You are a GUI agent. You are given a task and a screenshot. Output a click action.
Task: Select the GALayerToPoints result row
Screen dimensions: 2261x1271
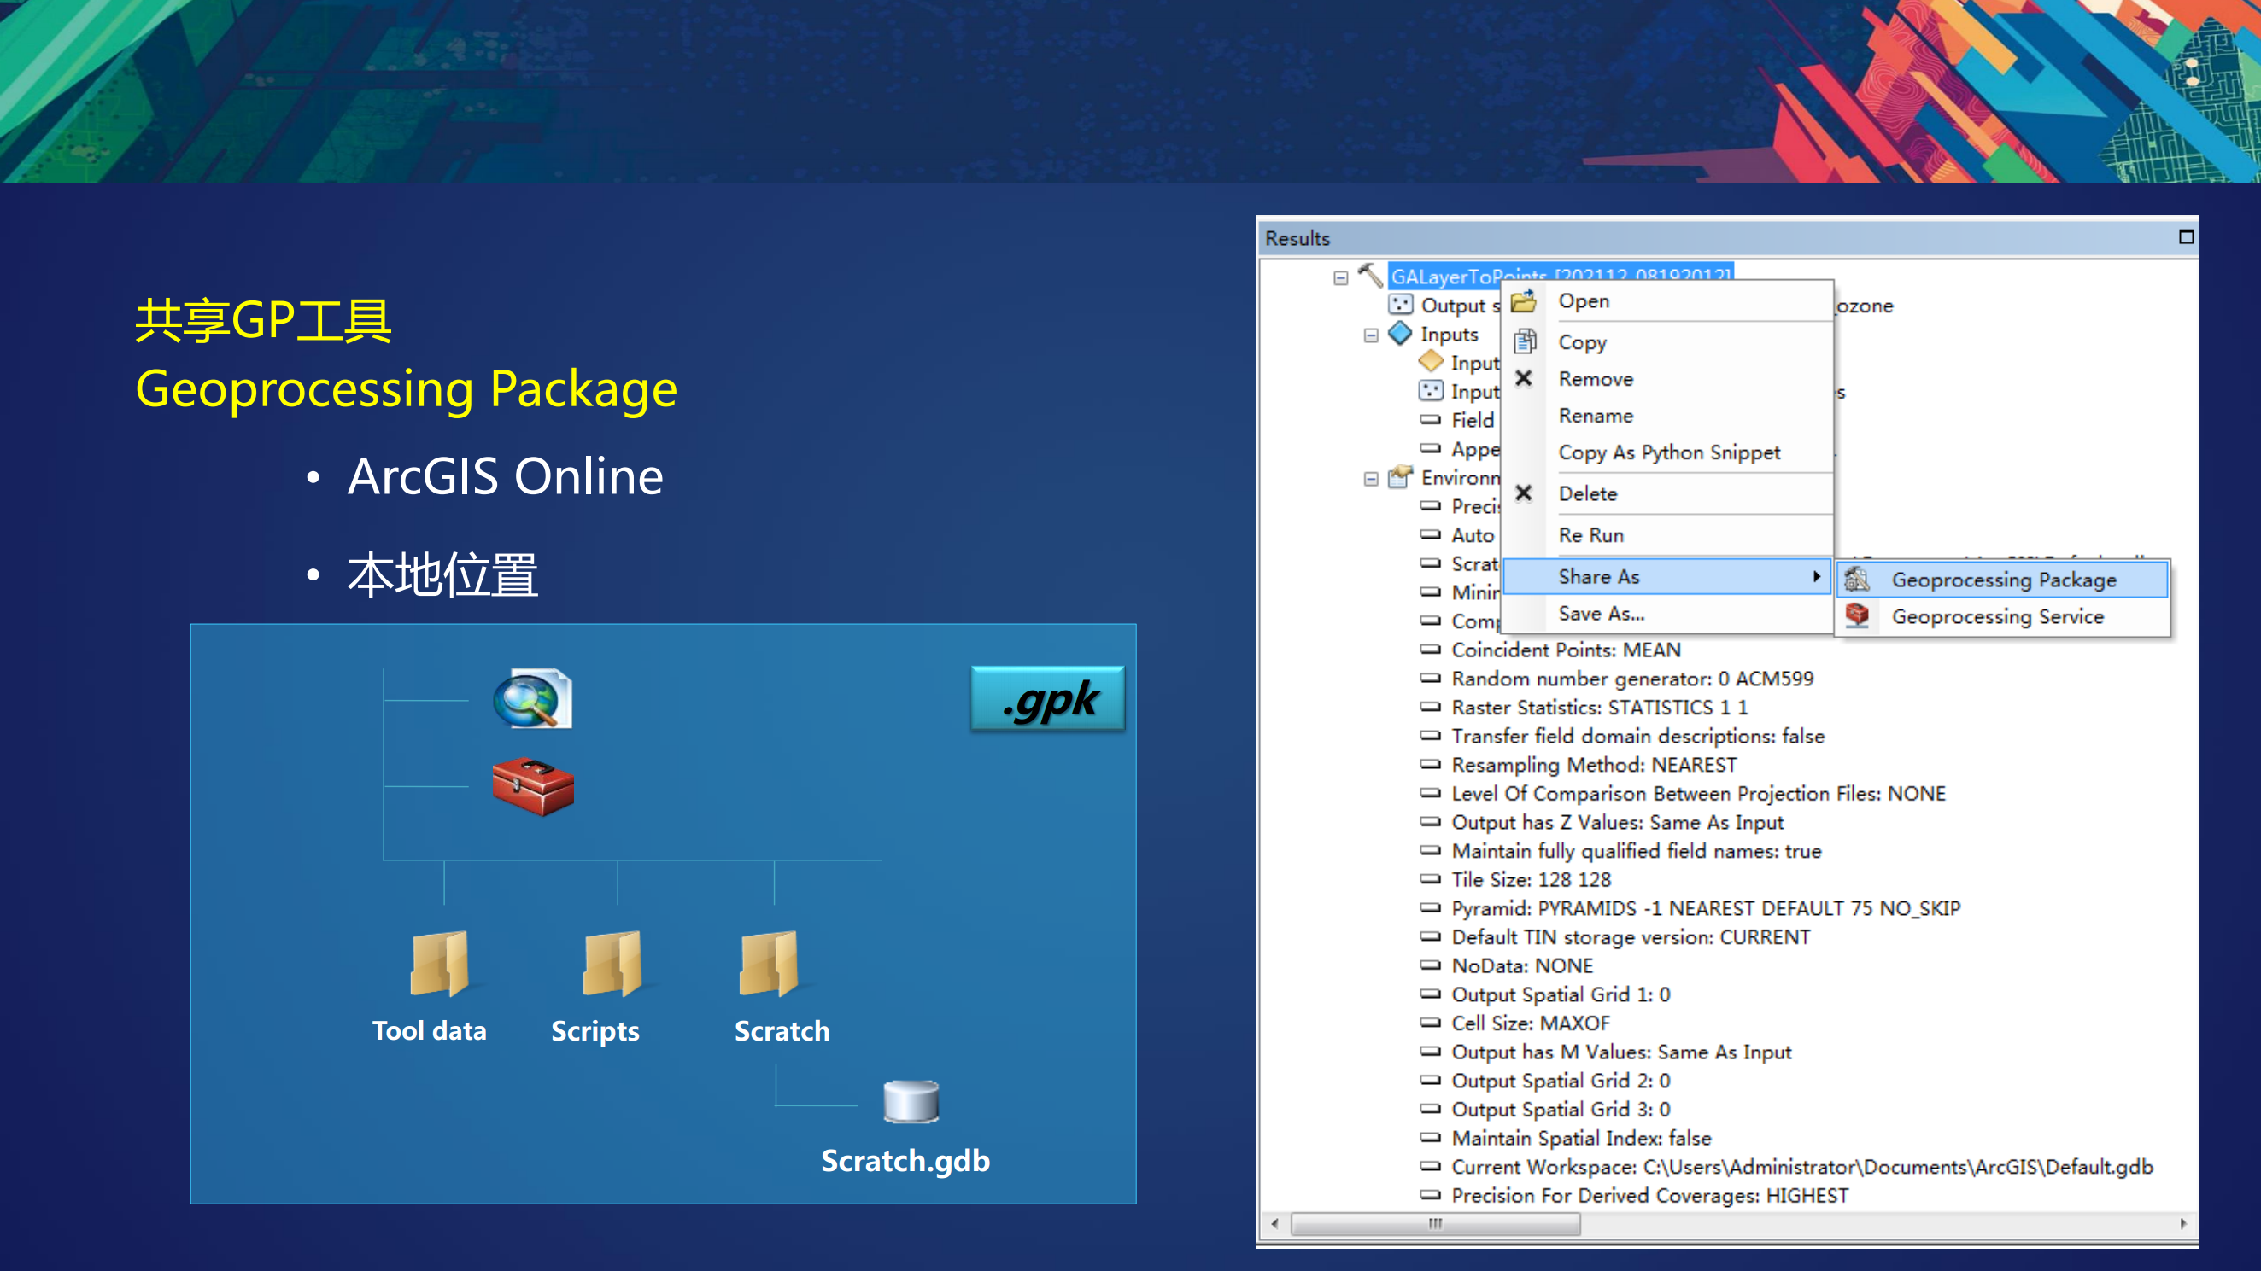point(1561,276)
